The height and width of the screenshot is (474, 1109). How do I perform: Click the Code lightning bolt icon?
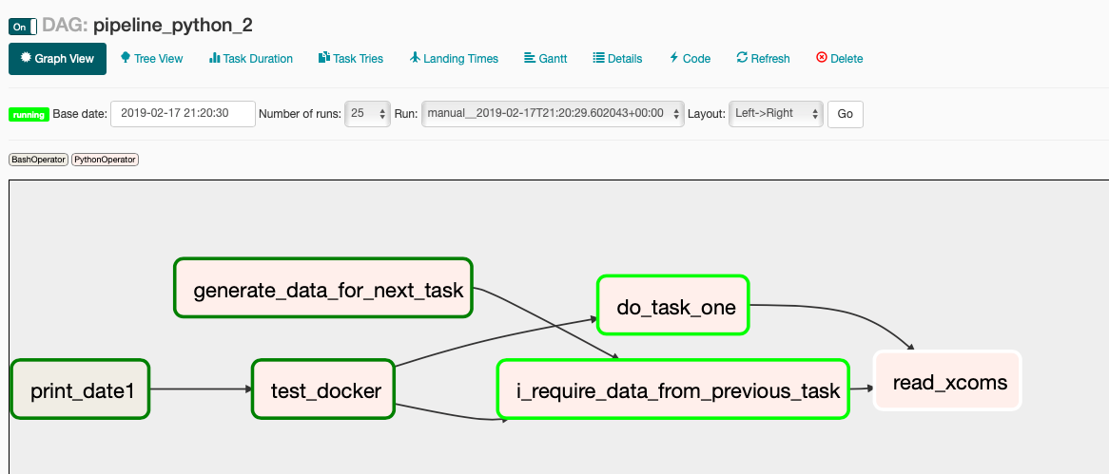tap(674, 58)
